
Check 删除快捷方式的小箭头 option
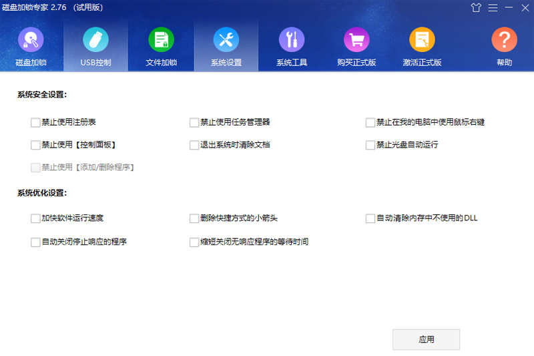tap(195, 218)
